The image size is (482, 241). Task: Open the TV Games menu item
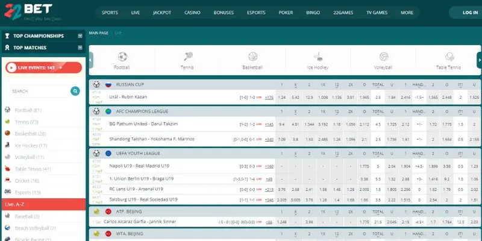pos(377,13)
